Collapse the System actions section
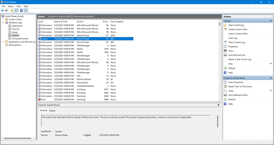The image size is (274, 145). (x=271, y=21)
